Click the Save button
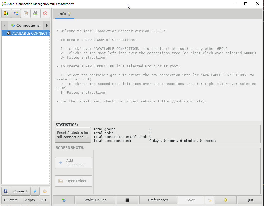 [191, 200]
